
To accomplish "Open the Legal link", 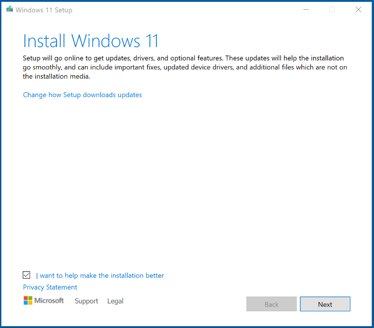I will coord(115,301).
